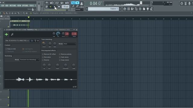Click the mixer track selector showing 1
This screenshot has width=193, height=108.
74,34
